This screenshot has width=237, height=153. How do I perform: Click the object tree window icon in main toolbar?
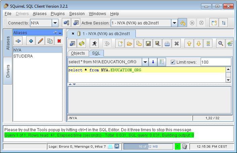[224, 23]
